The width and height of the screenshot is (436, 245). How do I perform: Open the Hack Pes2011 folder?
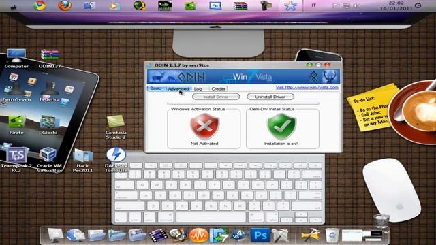point(82,160)
